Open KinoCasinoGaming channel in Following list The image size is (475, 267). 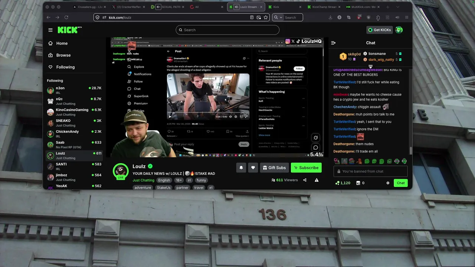click(x=74, y=112)
